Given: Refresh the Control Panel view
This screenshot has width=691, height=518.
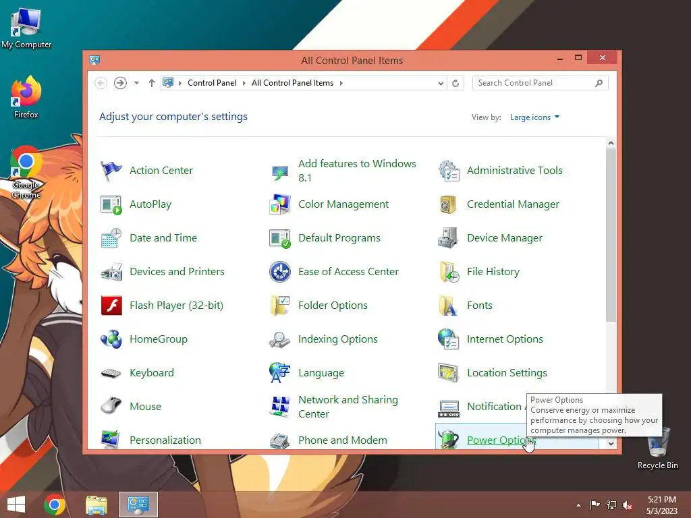Looking at the screenshot, I should tap(455, 83).
